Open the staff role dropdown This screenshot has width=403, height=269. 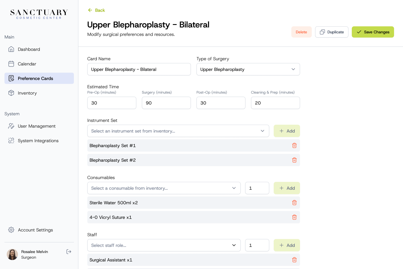point(164,245)
